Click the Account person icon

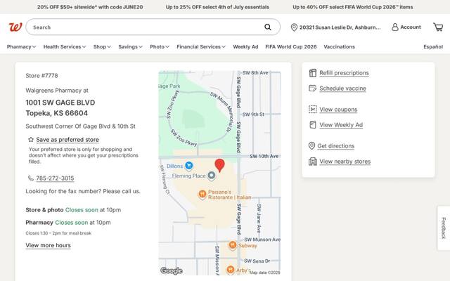[x=395, y=27]
